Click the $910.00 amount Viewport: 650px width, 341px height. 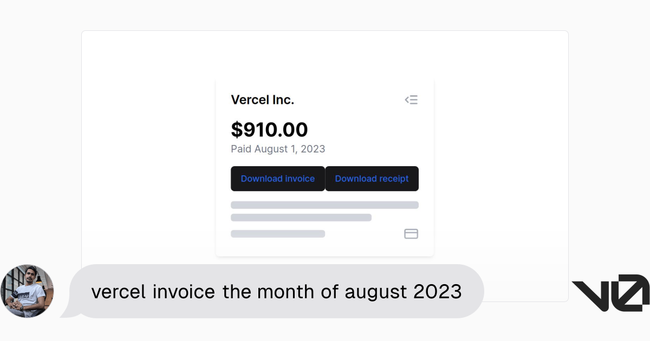click(x=269, y=130)
